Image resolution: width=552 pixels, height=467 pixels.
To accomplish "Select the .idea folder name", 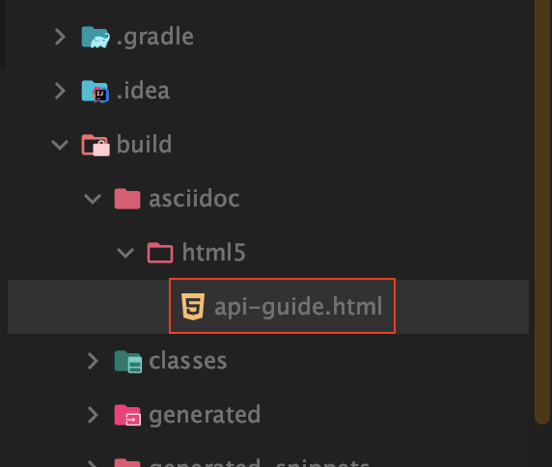I will coord(143,91).
